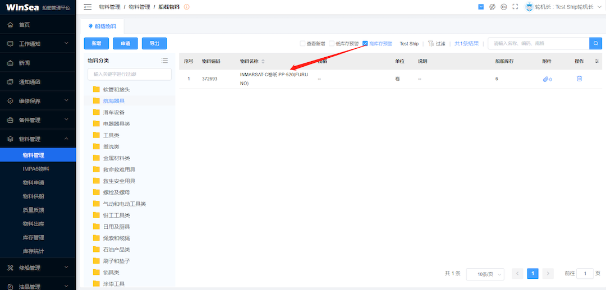
Task: Open the theme palette icon in header
Action: tap(492, 7)
